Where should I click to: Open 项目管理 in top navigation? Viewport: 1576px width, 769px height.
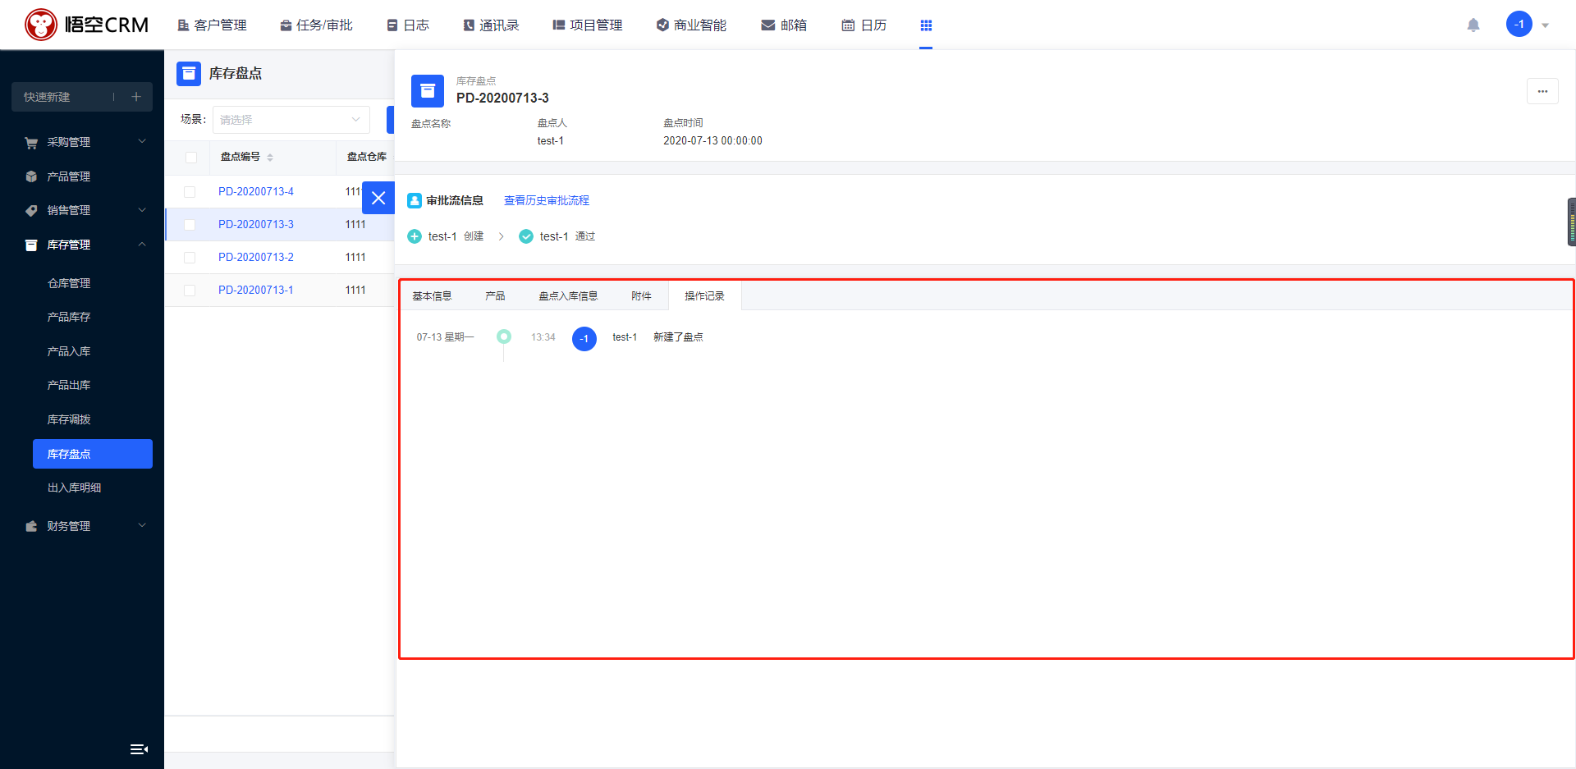click(588, 25)
